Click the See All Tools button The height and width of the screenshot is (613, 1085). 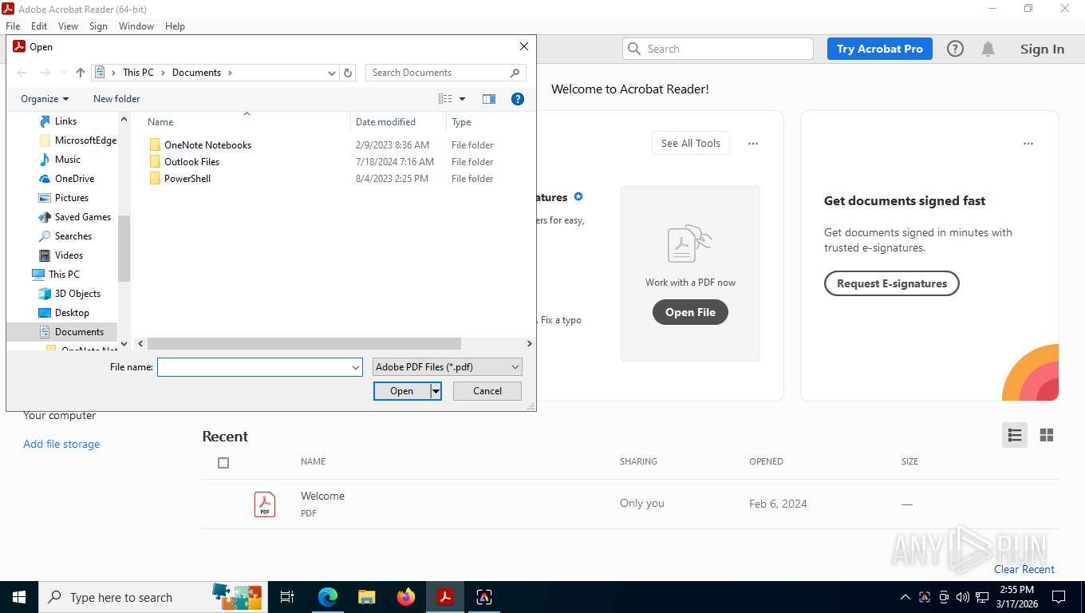pyautogui.click(x=691, y=144)
